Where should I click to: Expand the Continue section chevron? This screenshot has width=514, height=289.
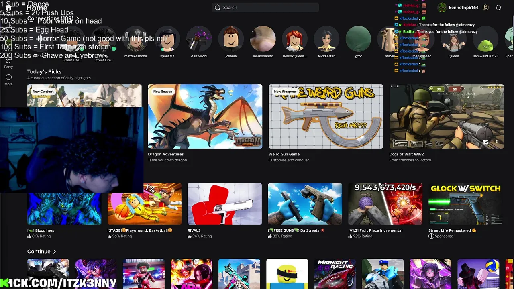click(55, 252)
